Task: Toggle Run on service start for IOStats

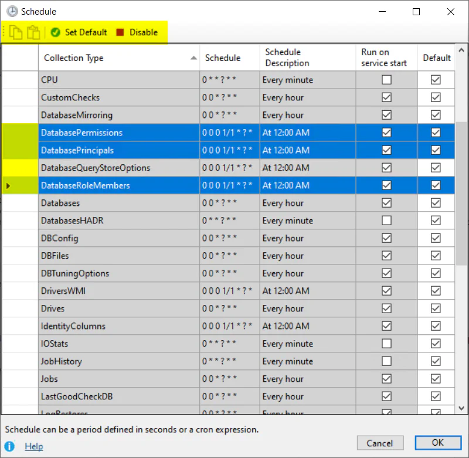Action: 386,344
